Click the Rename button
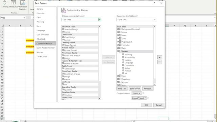 (x=148, y=88)
